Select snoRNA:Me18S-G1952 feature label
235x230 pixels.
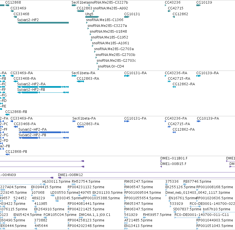pyautogui.click(x=110, y=37)
